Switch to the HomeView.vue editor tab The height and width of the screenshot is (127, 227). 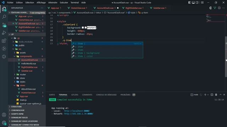tap(78, 8)
